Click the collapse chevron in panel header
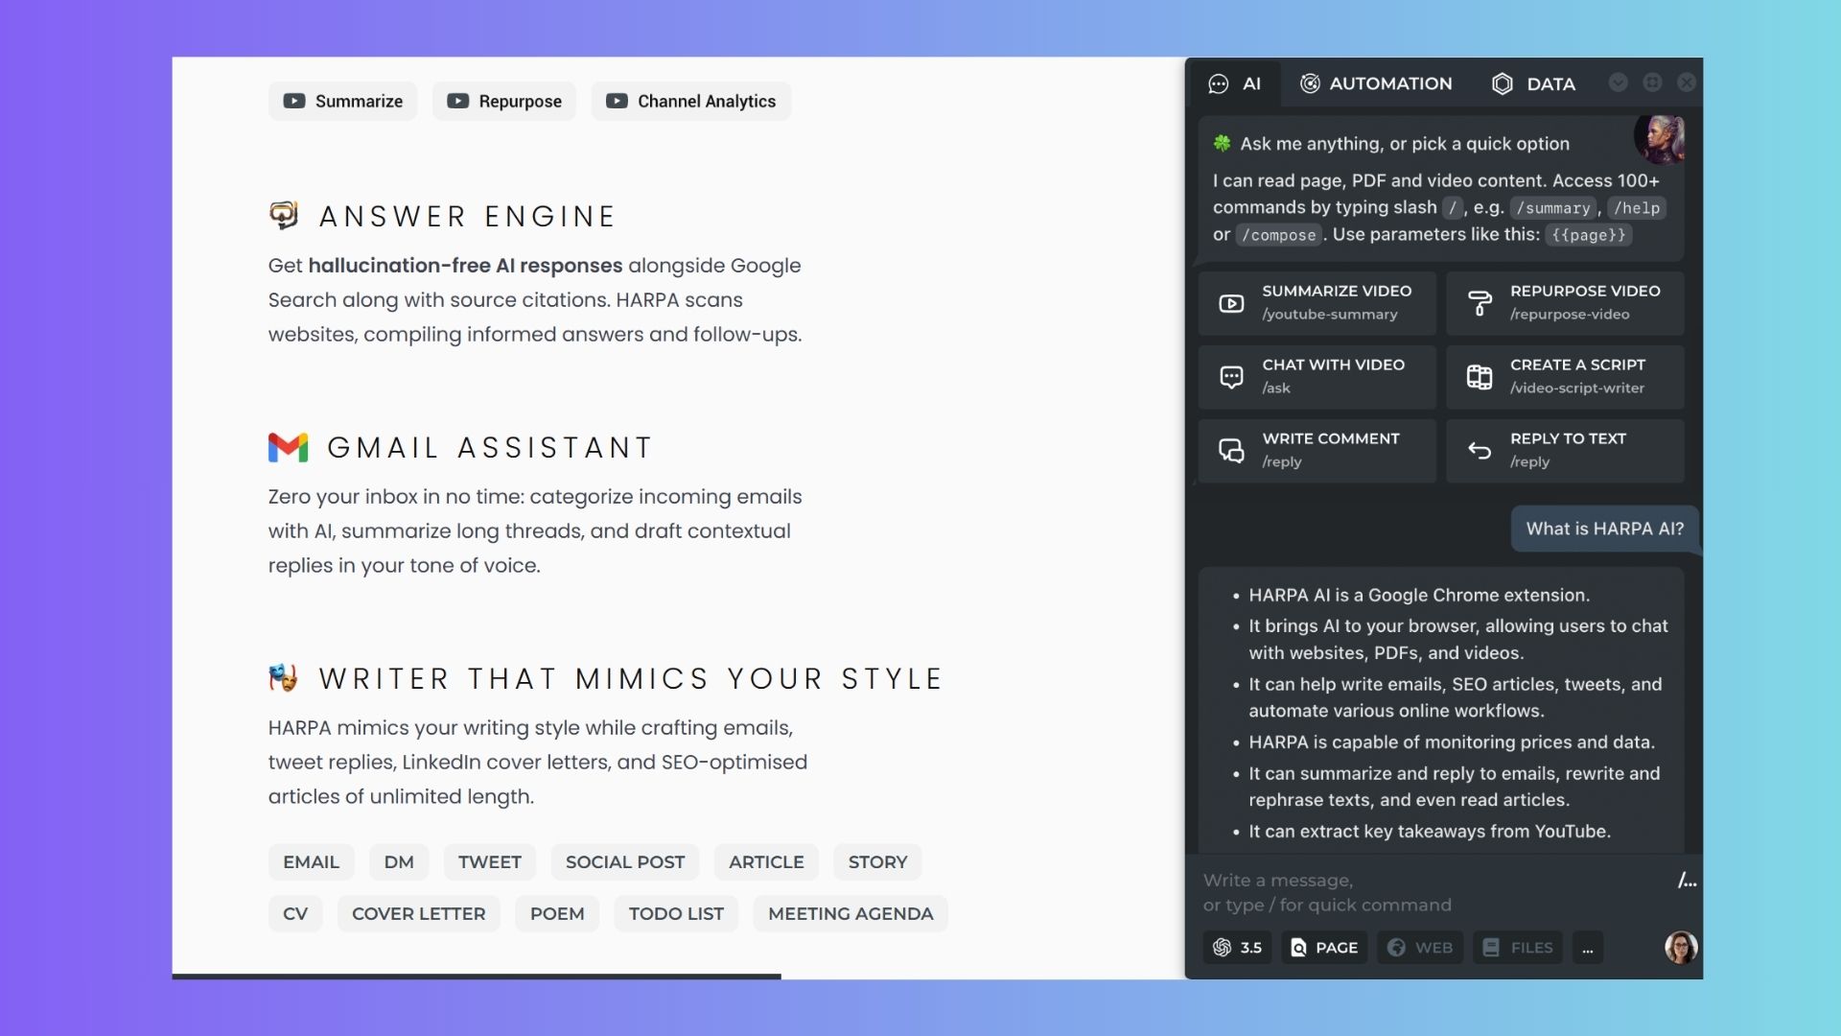The image size is (1841, 1036). (1619, 82)
